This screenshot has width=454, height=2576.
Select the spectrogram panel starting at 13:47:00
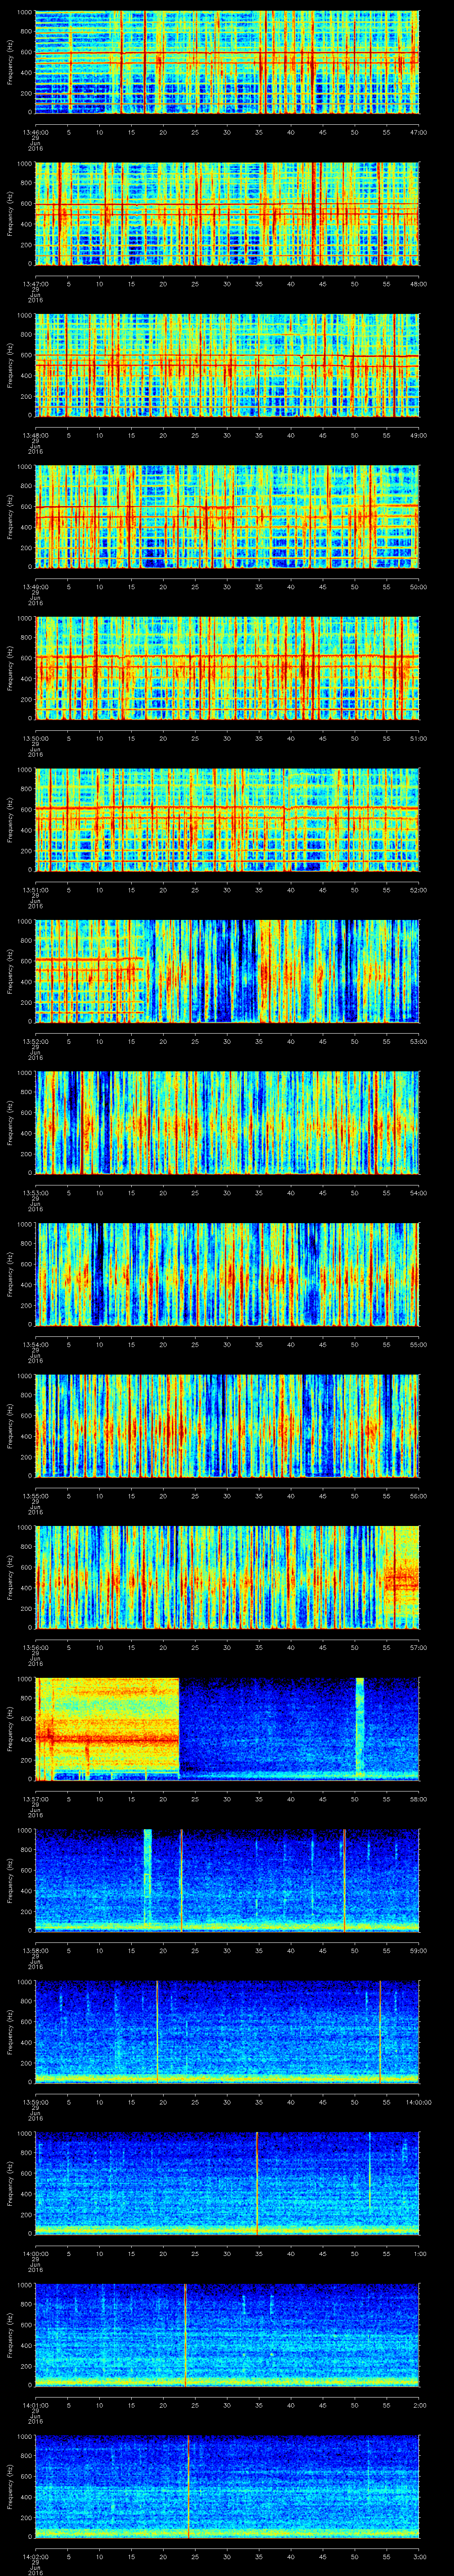coord(227,214)
